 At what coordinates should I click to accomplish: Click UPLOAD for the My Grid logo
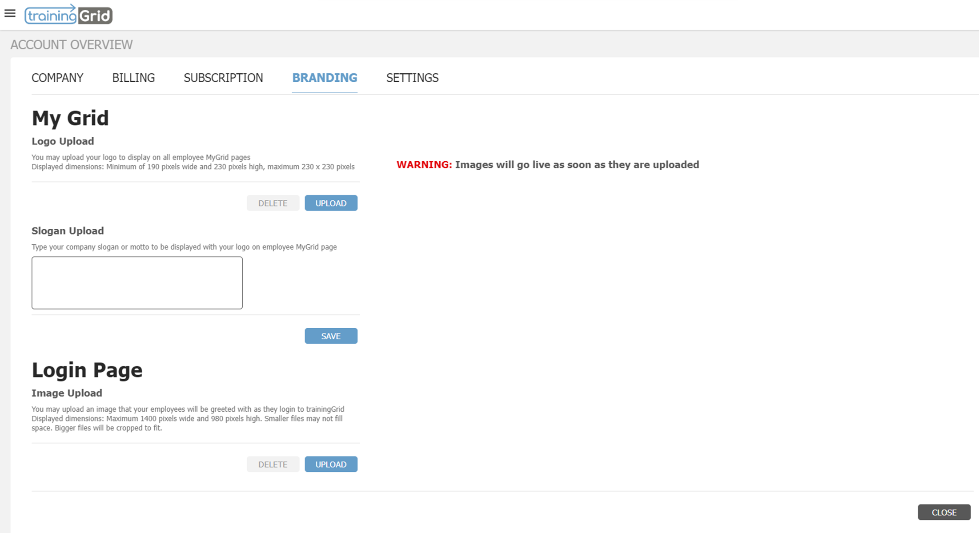click(331, 203)
